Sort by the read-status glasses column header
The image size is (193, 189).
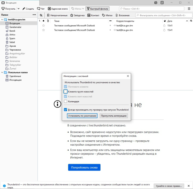pos(110,21)
